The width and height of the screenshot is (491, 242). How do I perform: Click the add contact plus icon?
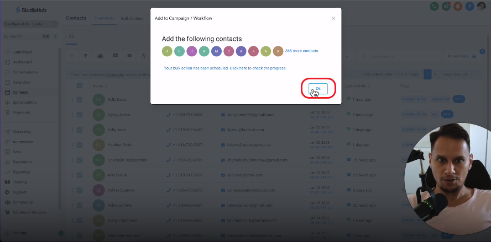click(x=72, y=56)
